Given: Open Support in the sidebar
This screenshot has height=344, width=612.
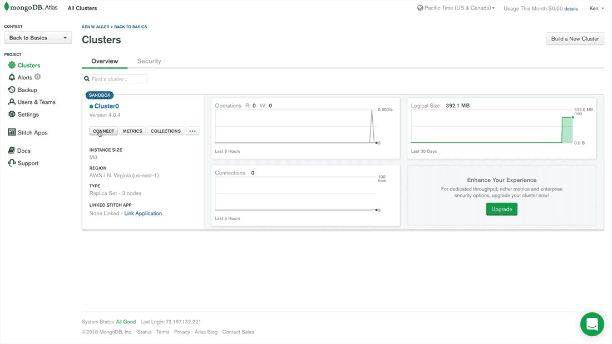Looking at the screenshot, I should coord(28,163).
